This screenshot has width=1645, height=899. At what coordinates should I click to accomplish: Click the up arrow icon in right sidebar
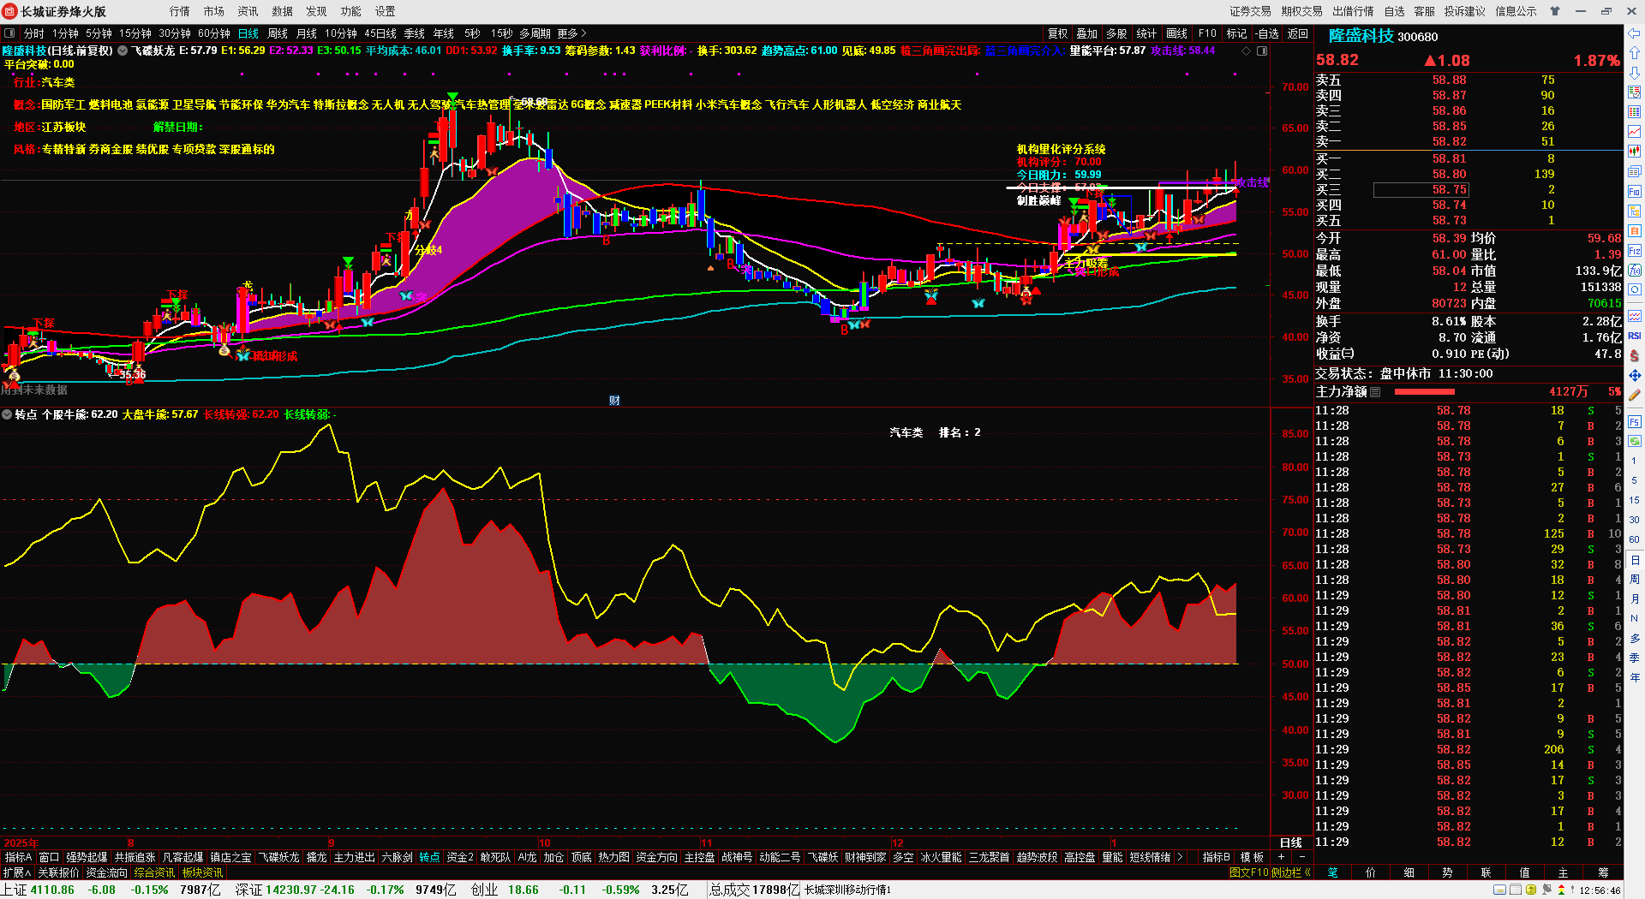[1634, 53]
